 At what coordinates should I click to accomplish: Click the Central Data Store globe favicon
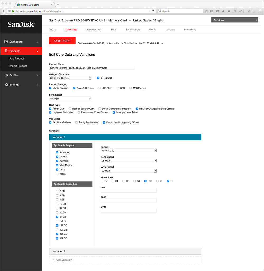(x=18, y=5)
